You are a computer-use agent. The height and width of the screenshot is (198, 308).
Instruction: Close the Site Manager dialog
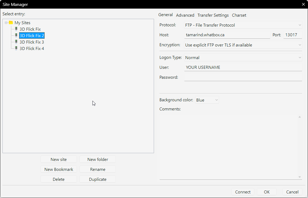pyautogui.click(x=303, y=4)
